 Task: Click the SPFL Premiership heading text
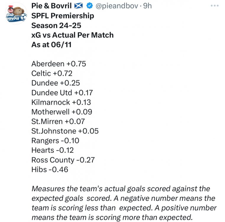coord(63,15)
